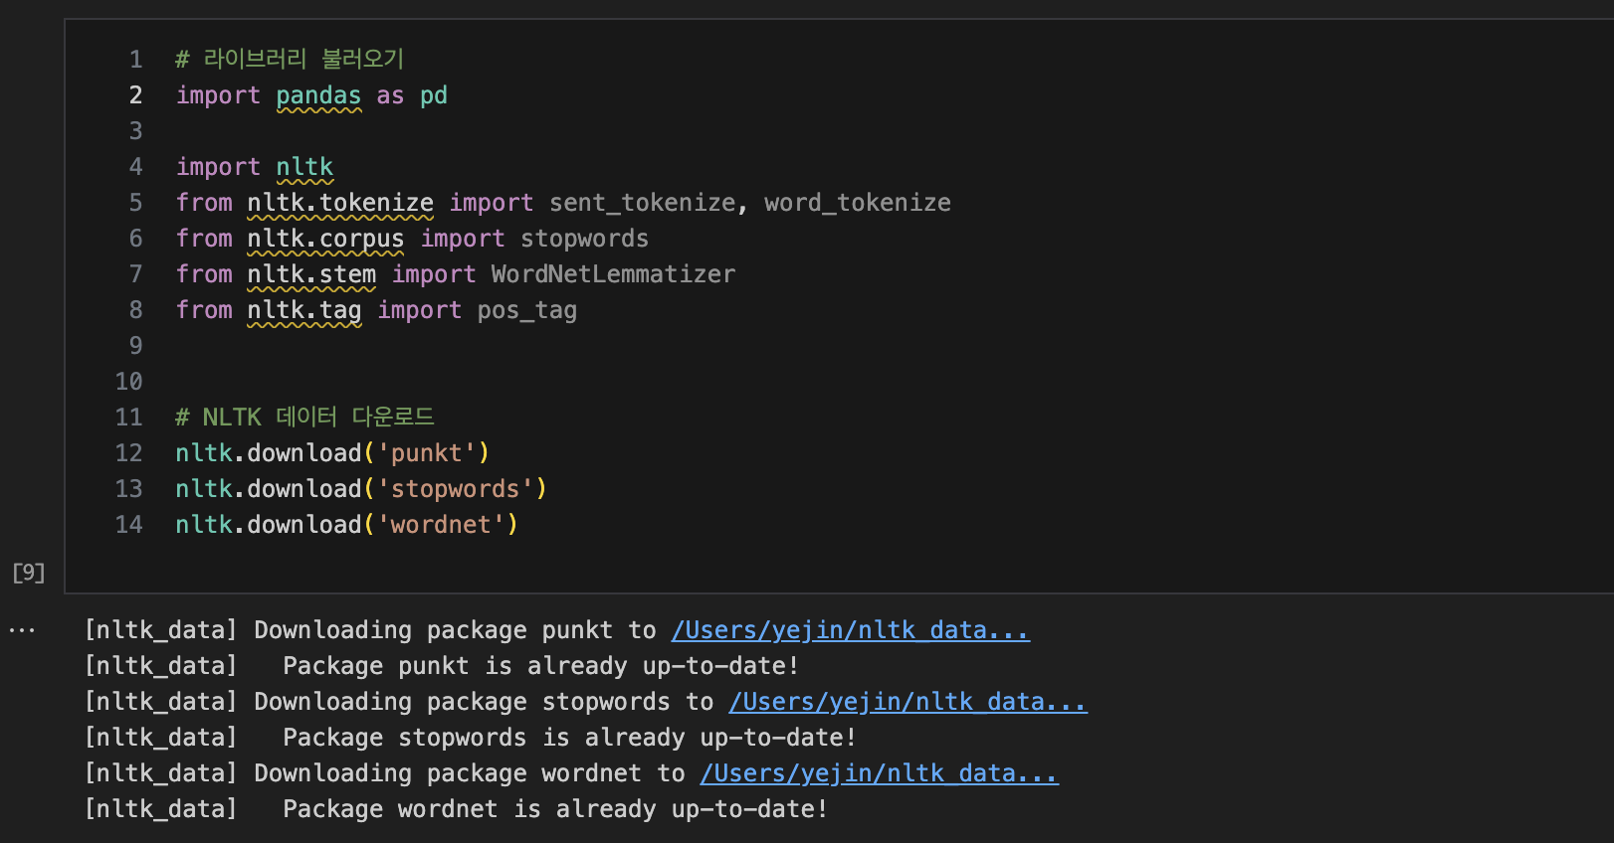This screenshot has height=843, width=1614.
Task: Click 'sent_tokenize' in the import statement
Action: 643,203
